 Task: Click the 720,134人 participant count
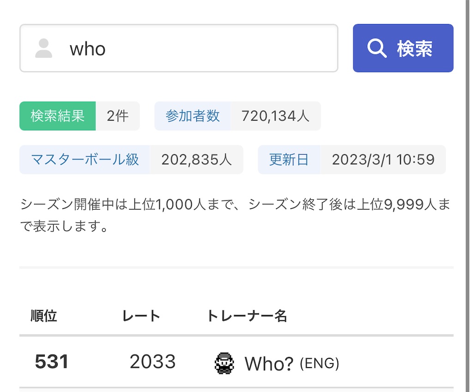[275, 116]
